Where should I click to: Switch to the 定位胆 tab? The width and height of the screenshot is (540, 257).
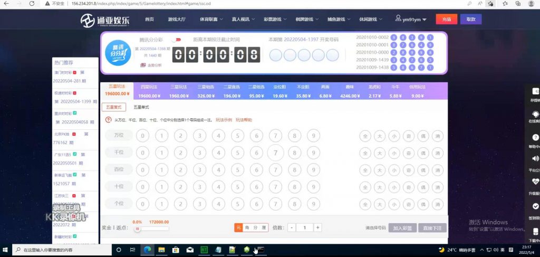click(x=280, y=91)
